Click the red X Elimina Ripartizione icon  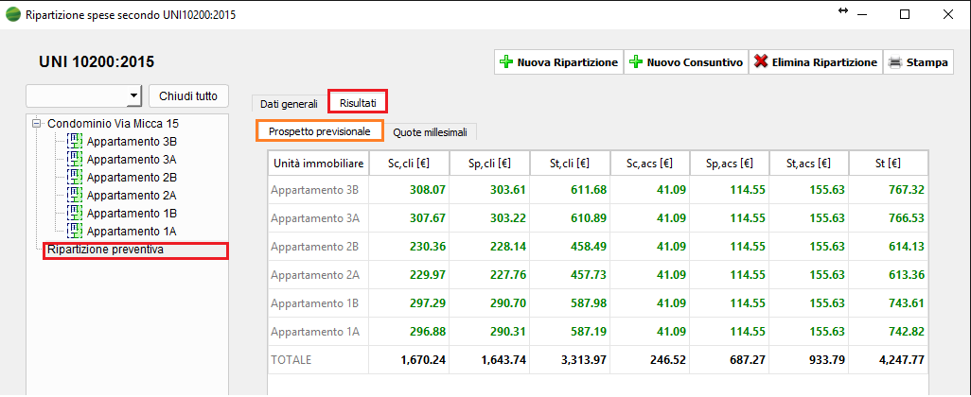tap(760, 62)
